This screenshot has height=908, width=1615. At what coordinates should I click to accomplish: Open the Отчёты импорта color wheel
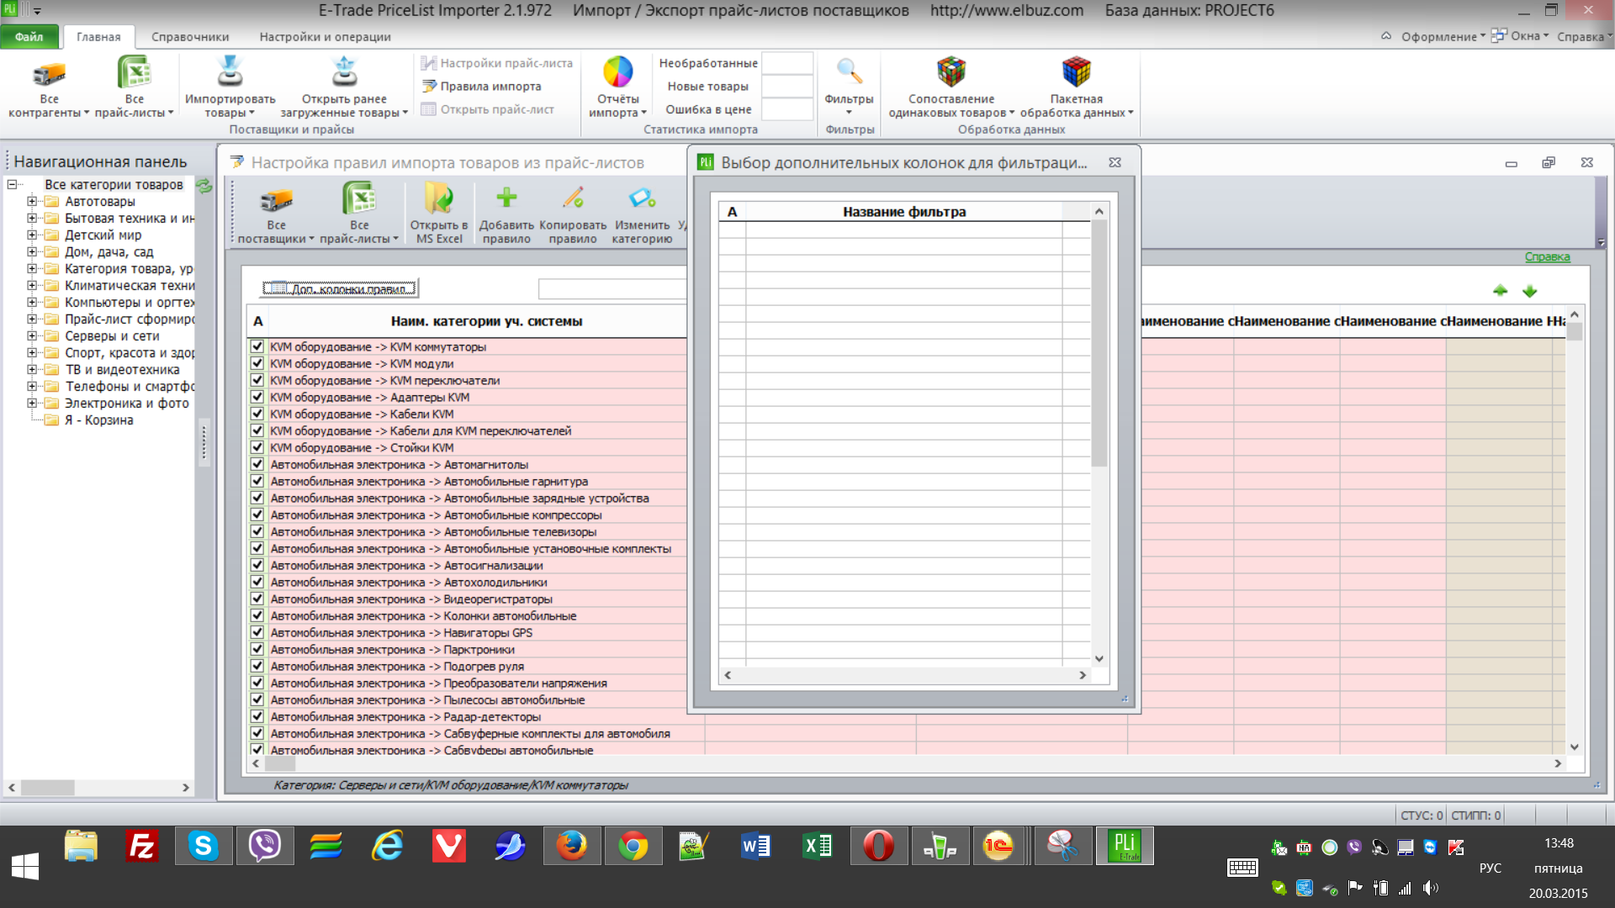pyautogui.click(x=618, y=72)
